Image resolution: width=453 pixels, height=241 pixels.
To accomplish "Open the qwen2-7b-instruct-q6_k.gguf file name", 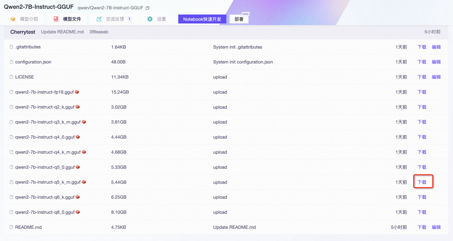I will (x=45, y=197).
